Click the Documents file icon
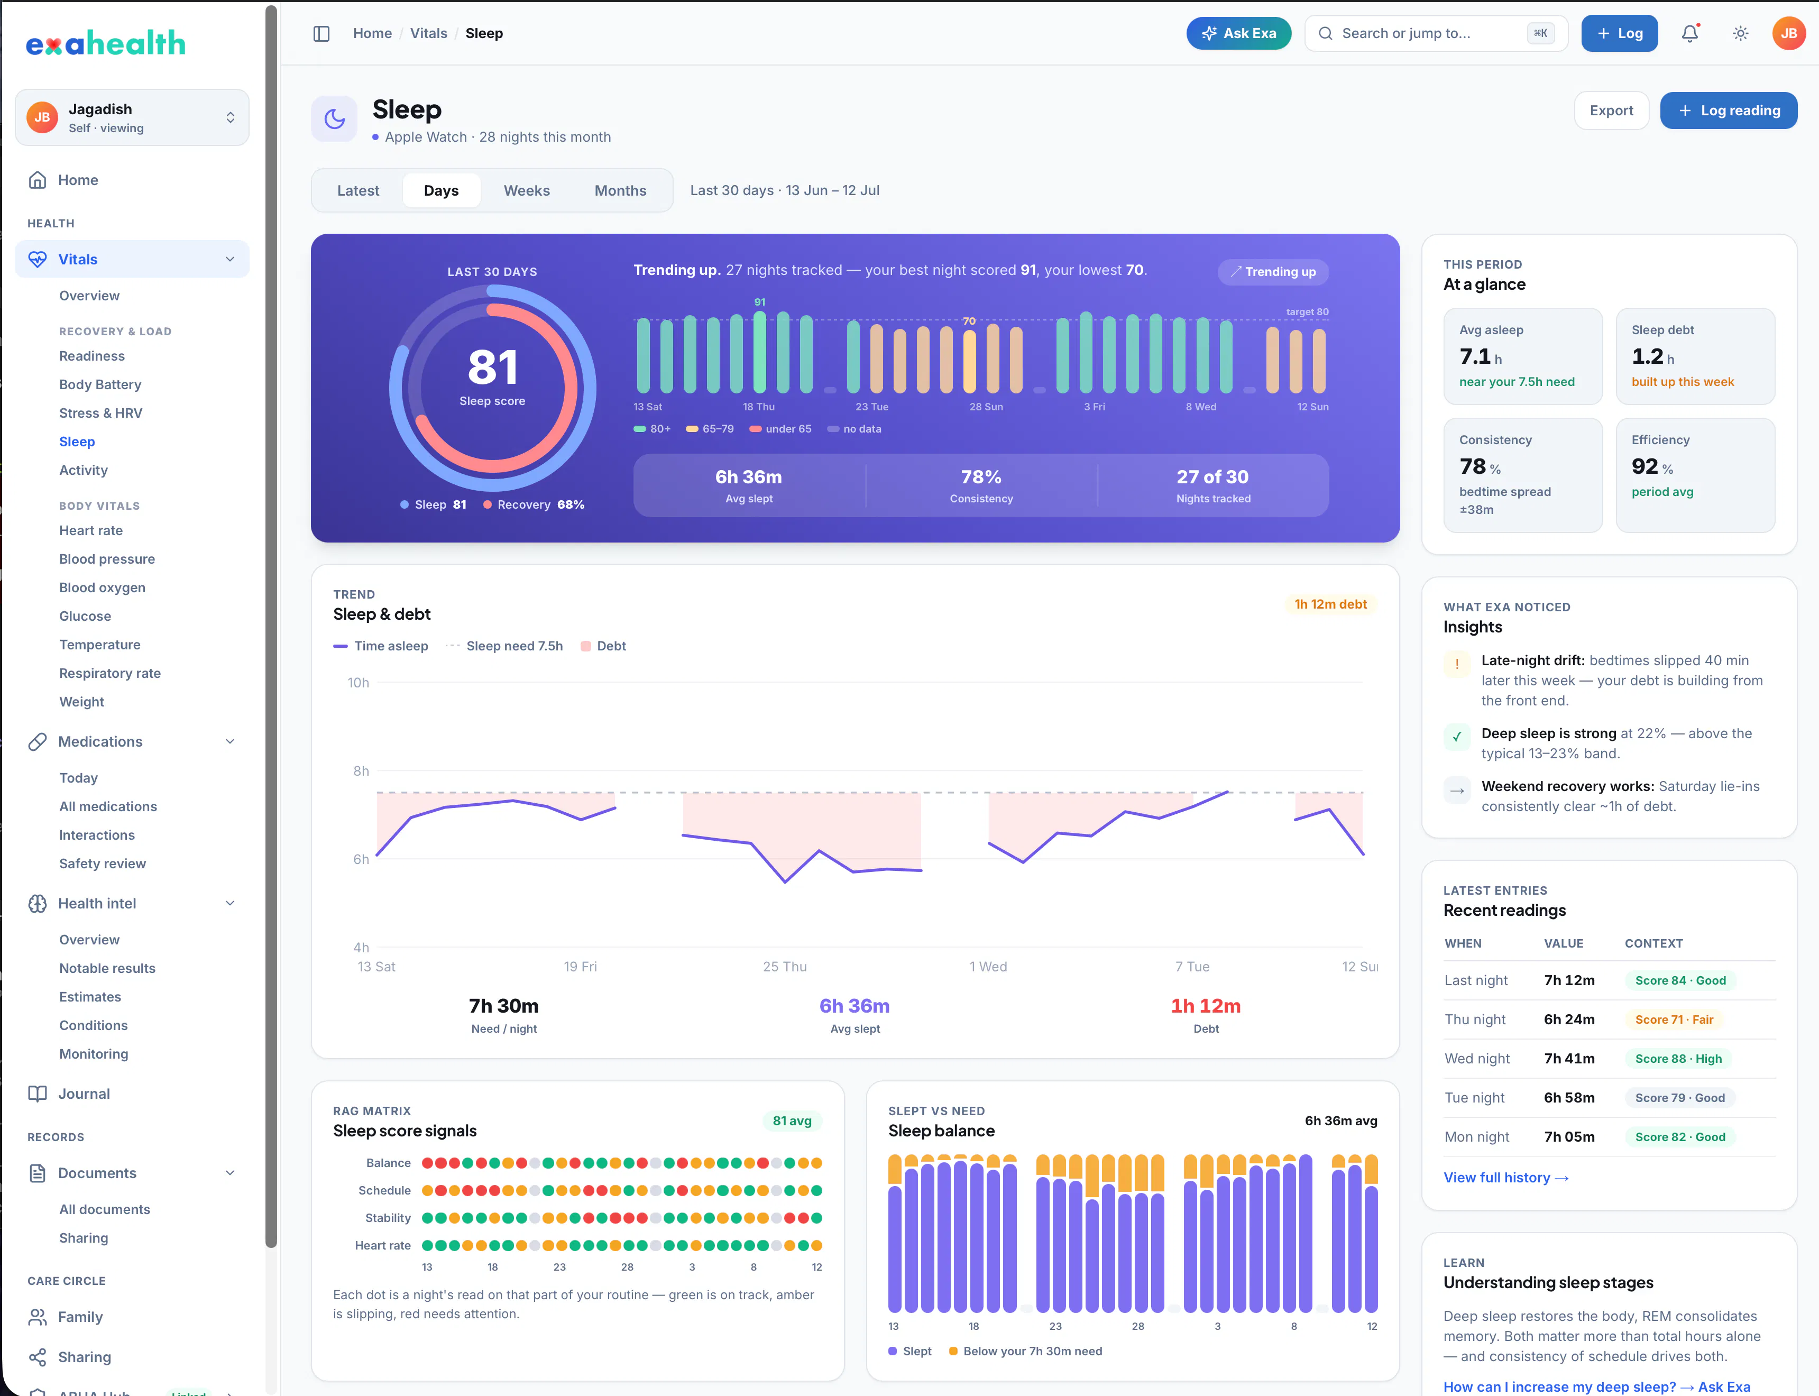1819x1396 pixels. [x=38, y=1173]
